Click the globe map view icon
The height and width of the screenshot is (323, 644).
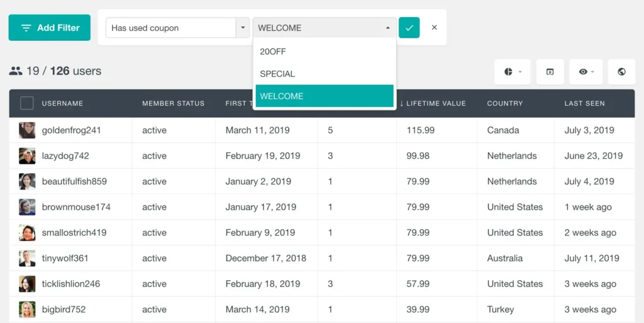coord(621,72)
